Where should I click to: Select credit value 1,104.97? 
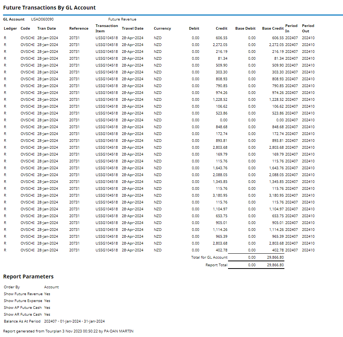[220, 209]
